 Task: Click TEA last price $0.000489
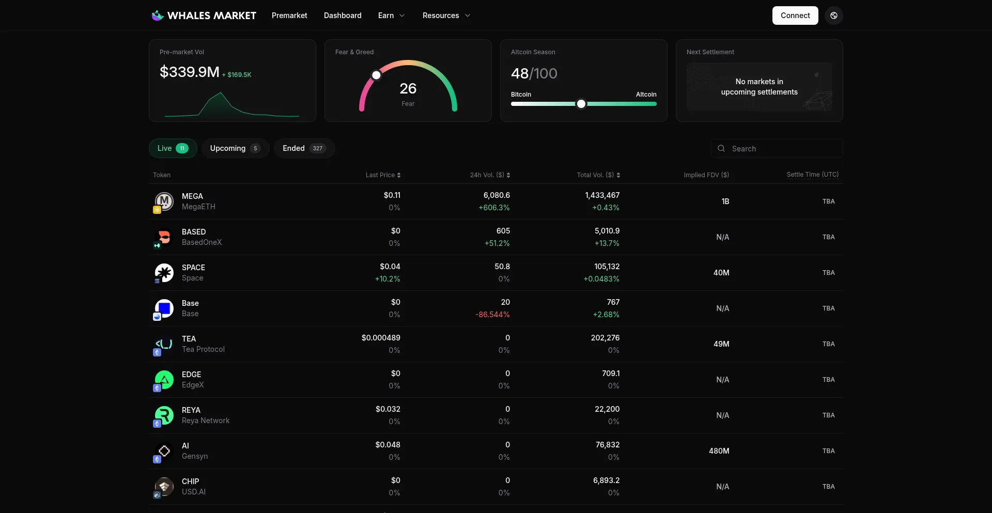pos(381,338)
